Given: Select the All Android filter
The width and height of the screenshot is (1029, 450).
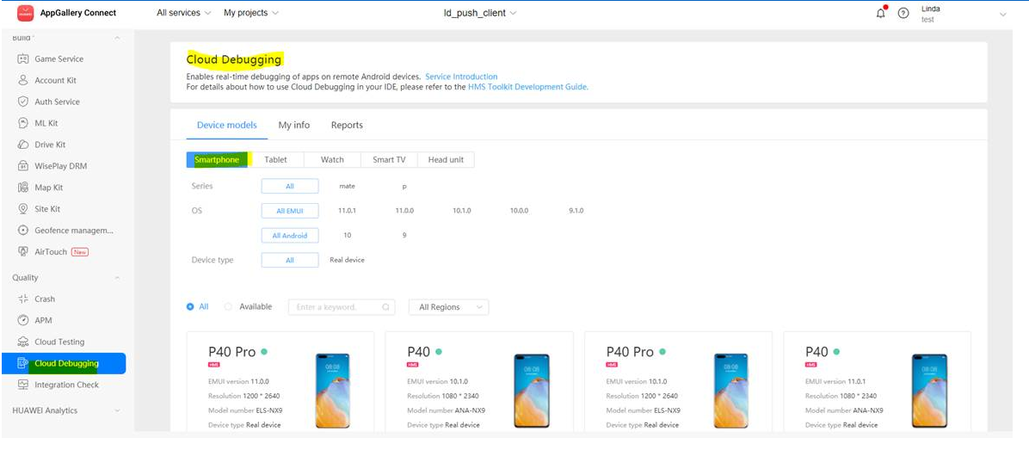Looking at the screenshot, I should [290, 236].
